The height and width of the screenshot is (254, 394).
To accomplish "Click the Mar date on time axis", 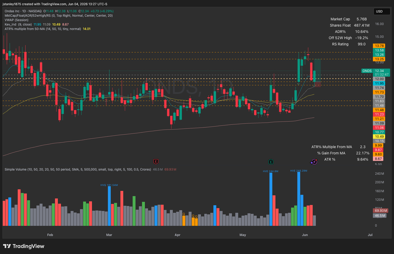I will pyautogui.click(x=109, y=235).
